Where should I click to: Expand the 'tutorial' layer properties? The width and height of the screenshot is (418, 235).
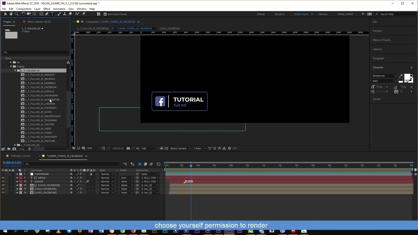click(x=17, y=181)
